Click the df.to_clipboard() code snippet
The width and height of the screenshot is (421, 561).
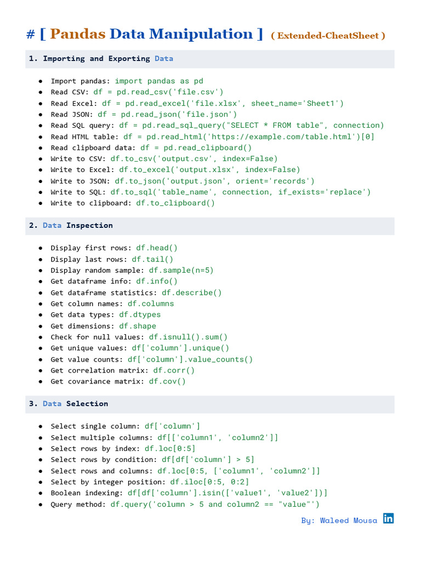pos(175,203)
